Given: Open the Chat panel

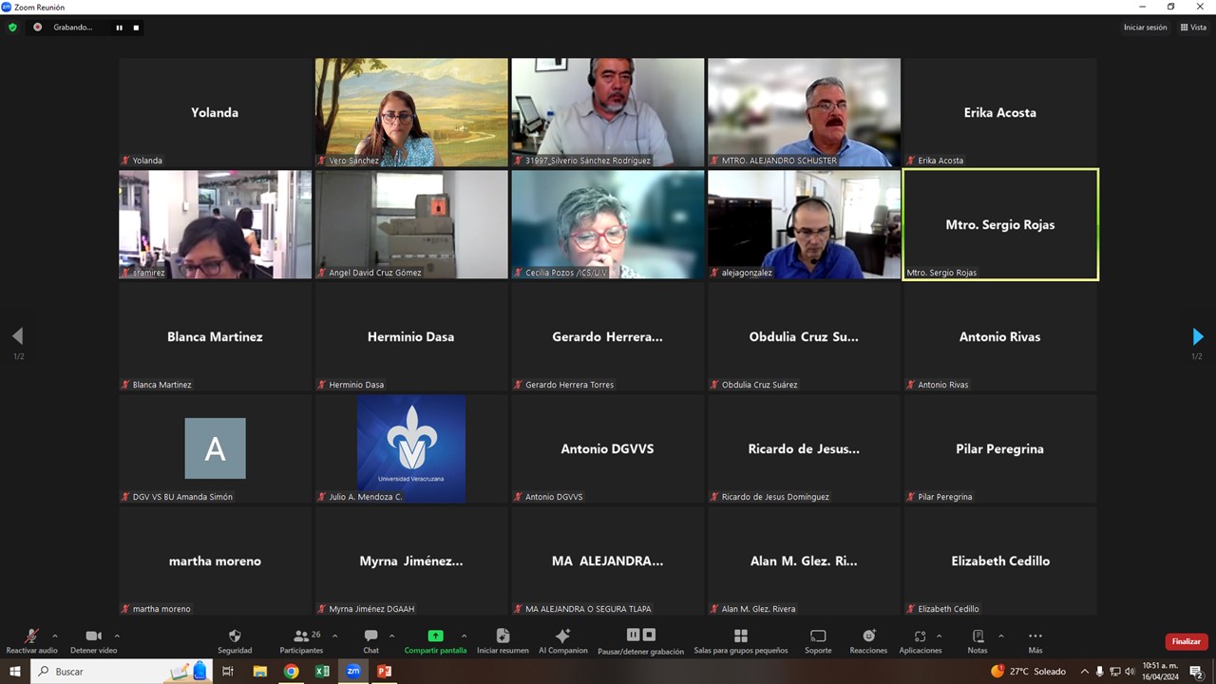Looking at the screenshot, I should click(x=370, y=636).
